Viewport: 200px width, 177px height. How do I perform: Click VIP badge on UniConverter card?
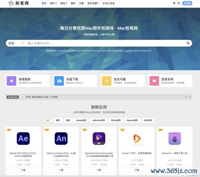tap(85, 130)
